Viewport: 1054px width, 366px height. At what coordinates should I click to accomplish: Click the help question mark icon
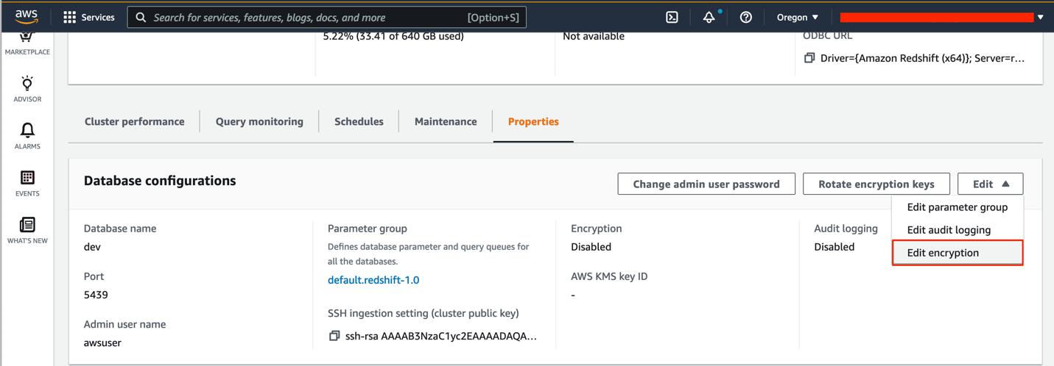[745, 17]
